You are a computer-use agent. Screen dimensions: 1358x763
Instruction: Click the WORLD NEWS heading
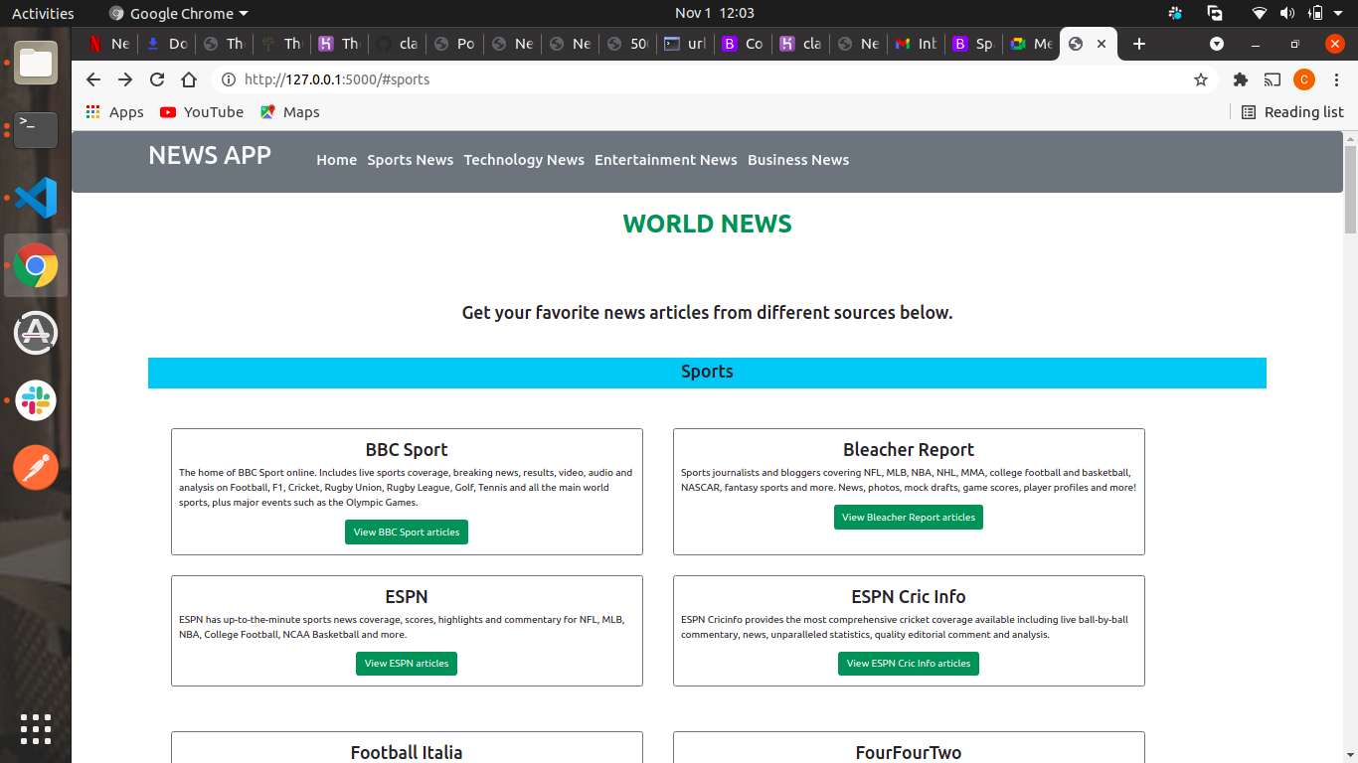(707, 225)
